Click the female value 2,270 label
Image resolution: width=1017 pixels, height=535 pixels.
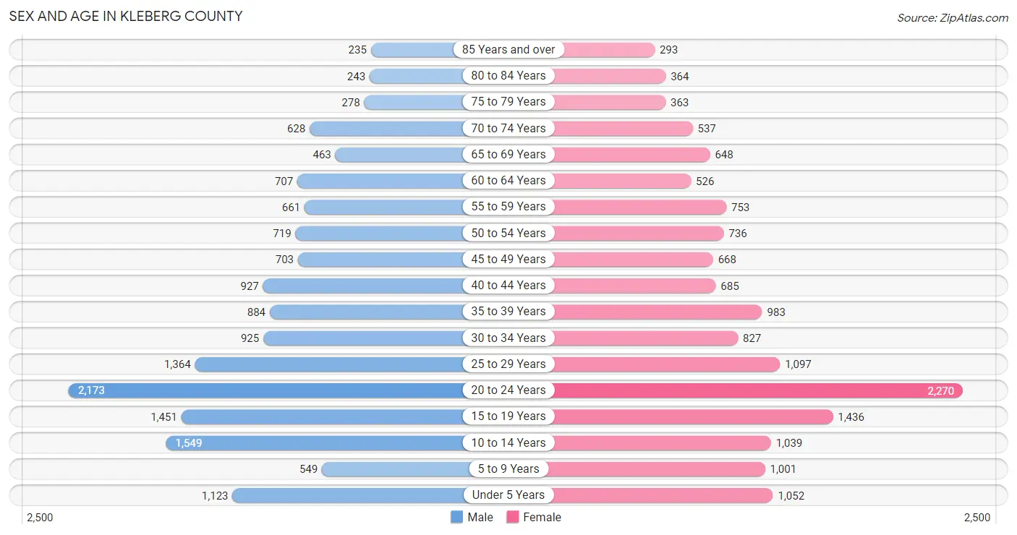940,390
